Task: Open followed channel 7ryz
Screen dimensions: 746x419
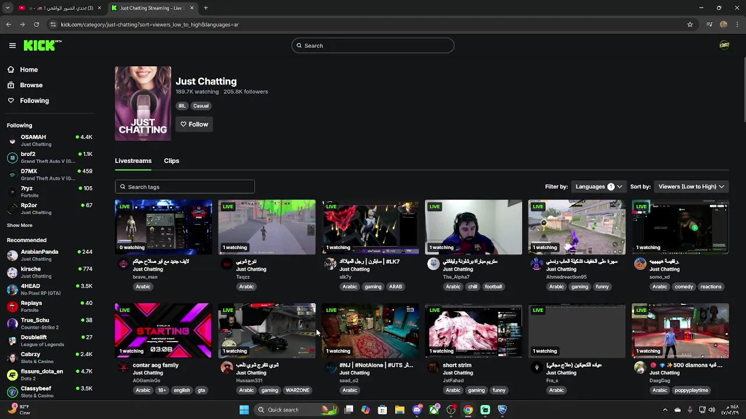Action: pyautogui.click(x=50, y=191)
